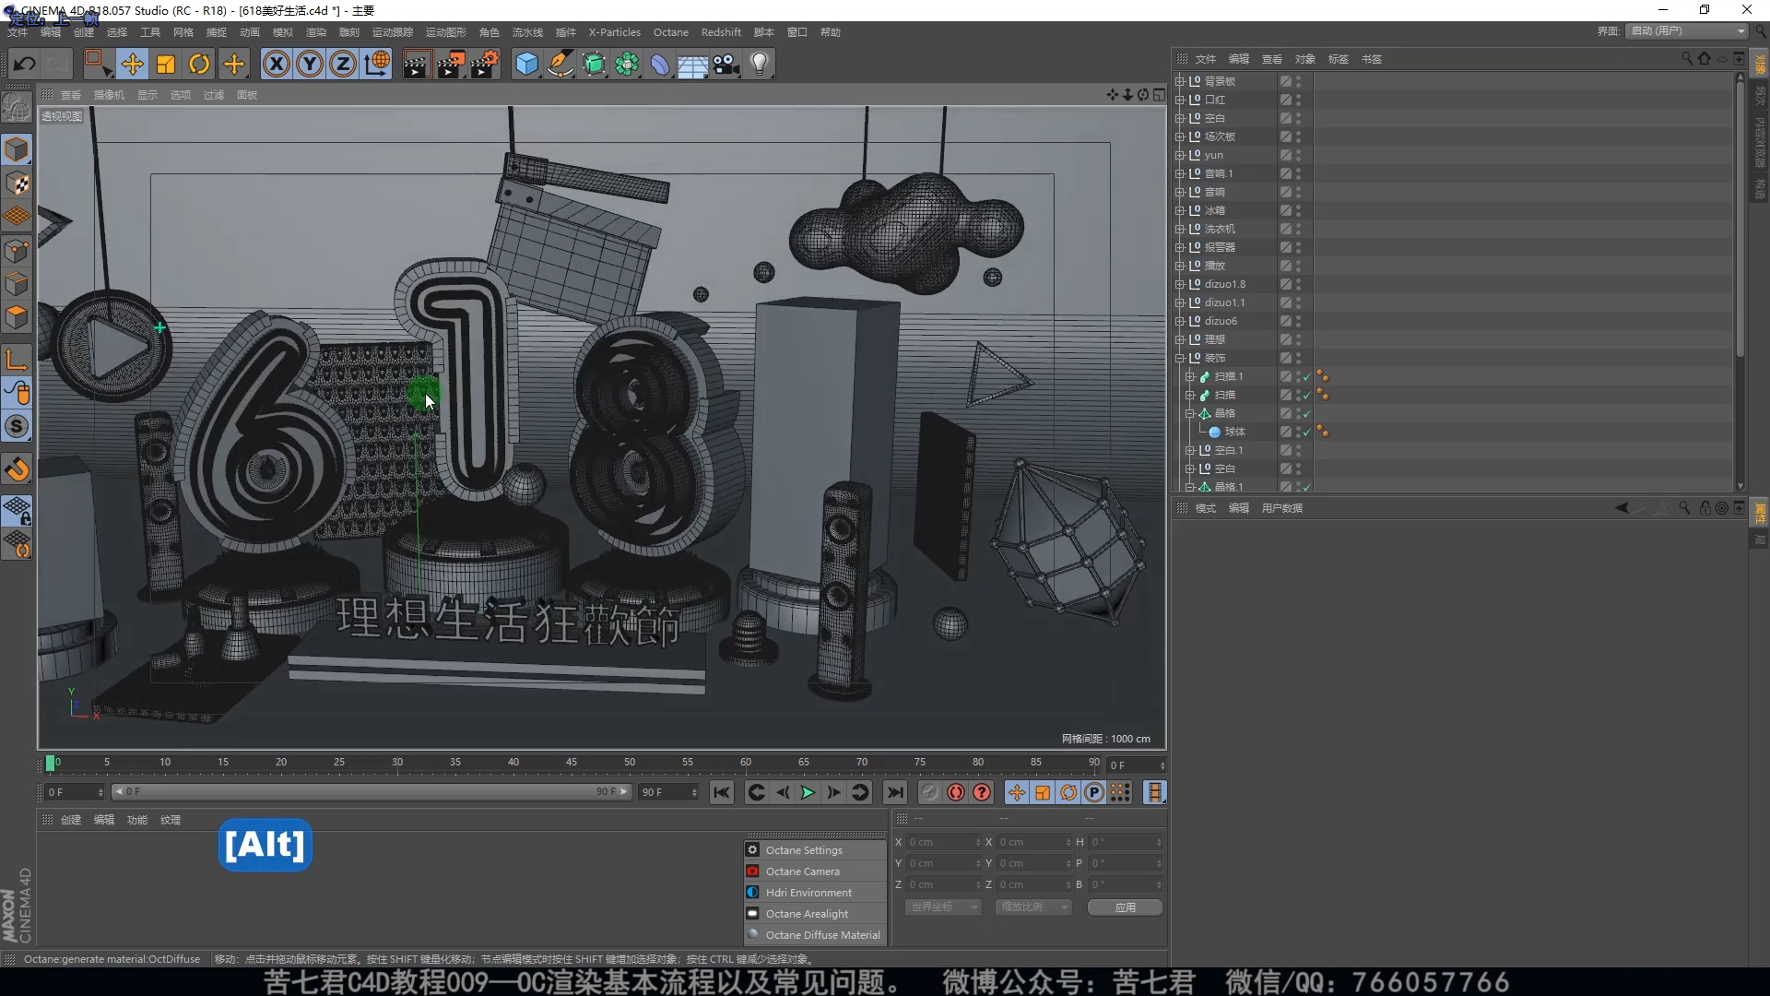The width and height of the screenshot is (1770, 996).
Task: Open Edit Render Settings icon
Action: 485,64
